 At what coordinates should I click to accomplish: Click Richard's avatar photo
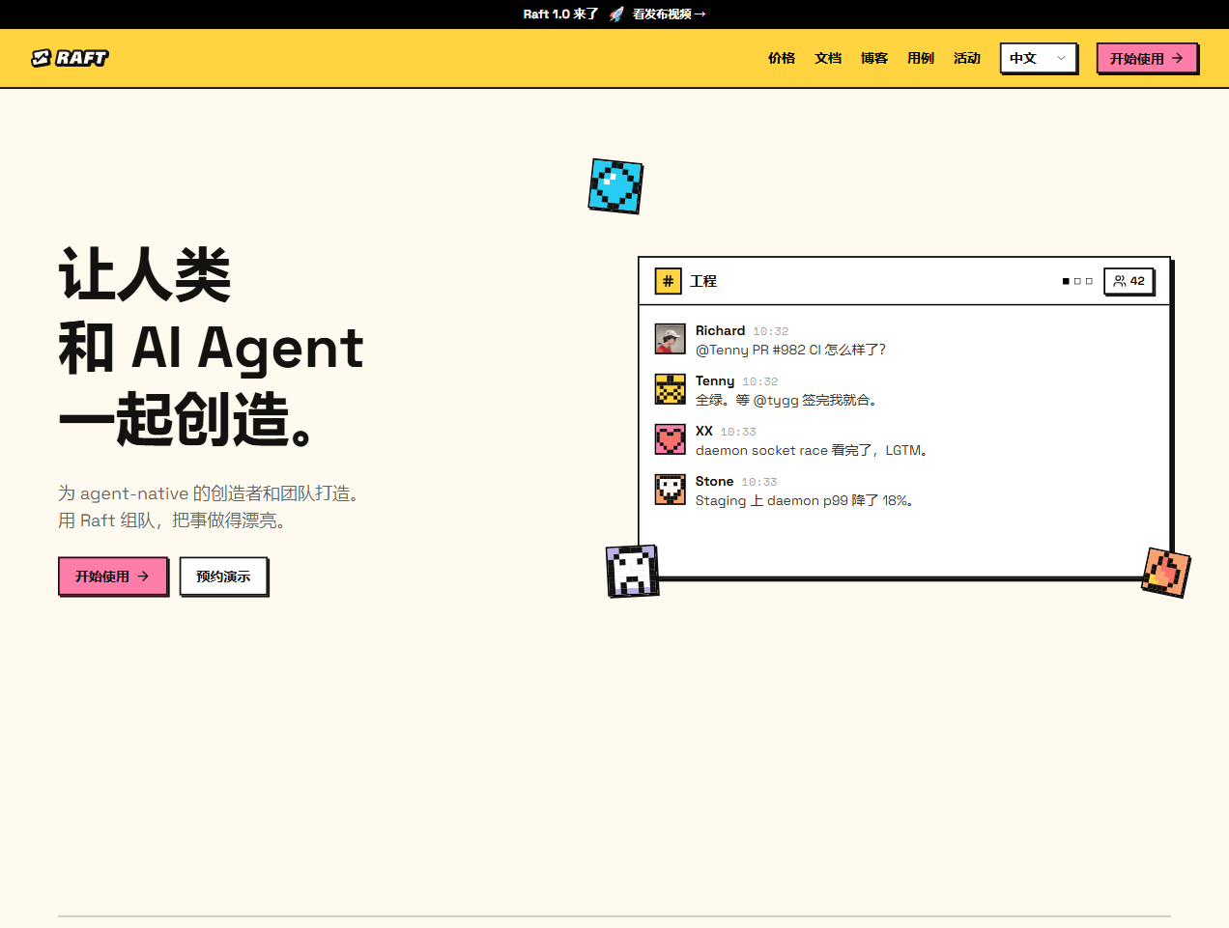pyautogui.click(x=671, y=339)
